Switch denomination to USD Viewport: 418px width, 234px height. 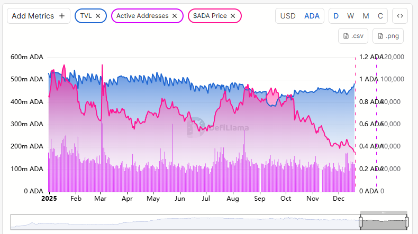[x=288, y=16]
